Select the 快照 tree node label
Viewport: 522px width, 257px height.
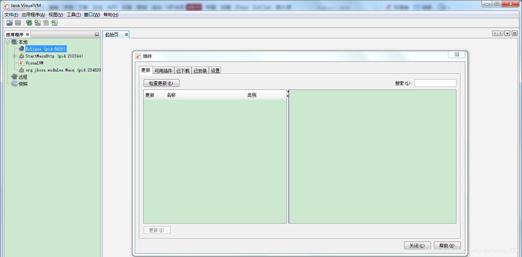point(23,84)
